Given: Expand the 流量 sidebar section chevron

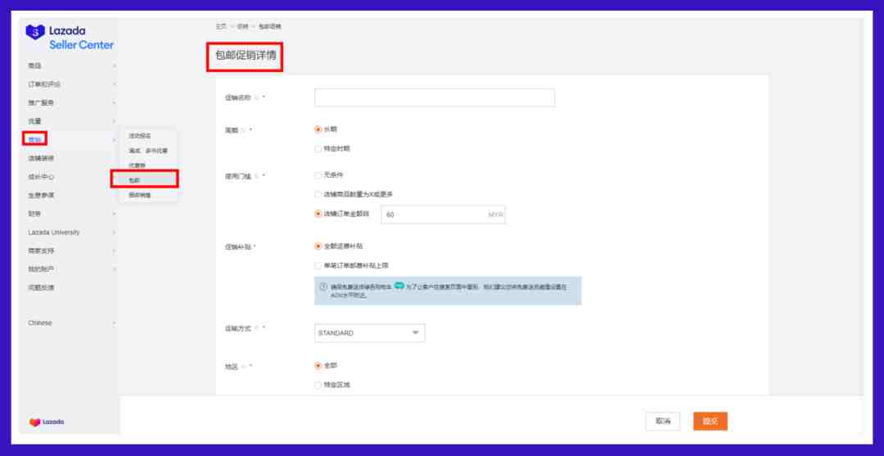Looking at the screenshot, I should pyautogui.click(x=114, y=121).
